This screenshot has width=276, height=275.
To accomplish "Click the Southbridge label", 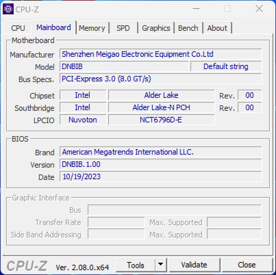I will pyautogui.click(x=35, y=108).
